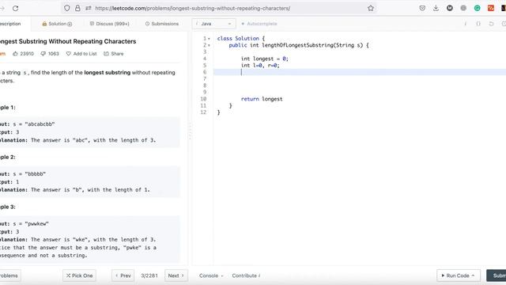Image resolution: width=506 pixels, height=285 pixels.
Task: Bookmark this page with the star icon
Action: pos(371,9)
